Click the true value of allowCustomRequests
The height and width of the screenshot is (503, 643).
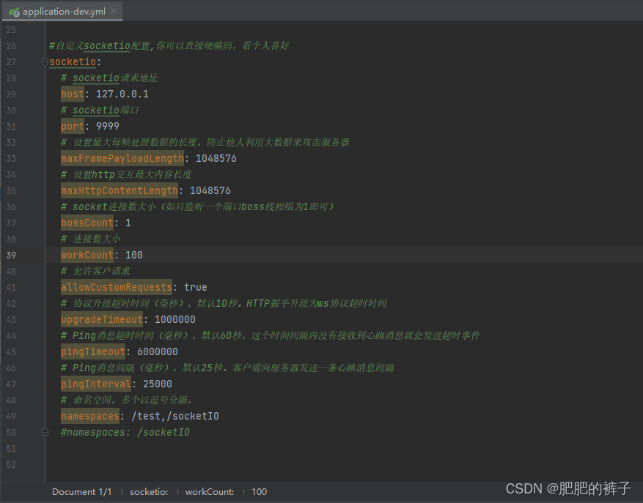click(196, 288)
